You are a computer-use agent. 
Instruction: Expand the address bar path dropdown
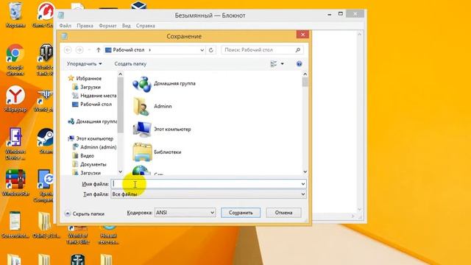pos(202,50)
